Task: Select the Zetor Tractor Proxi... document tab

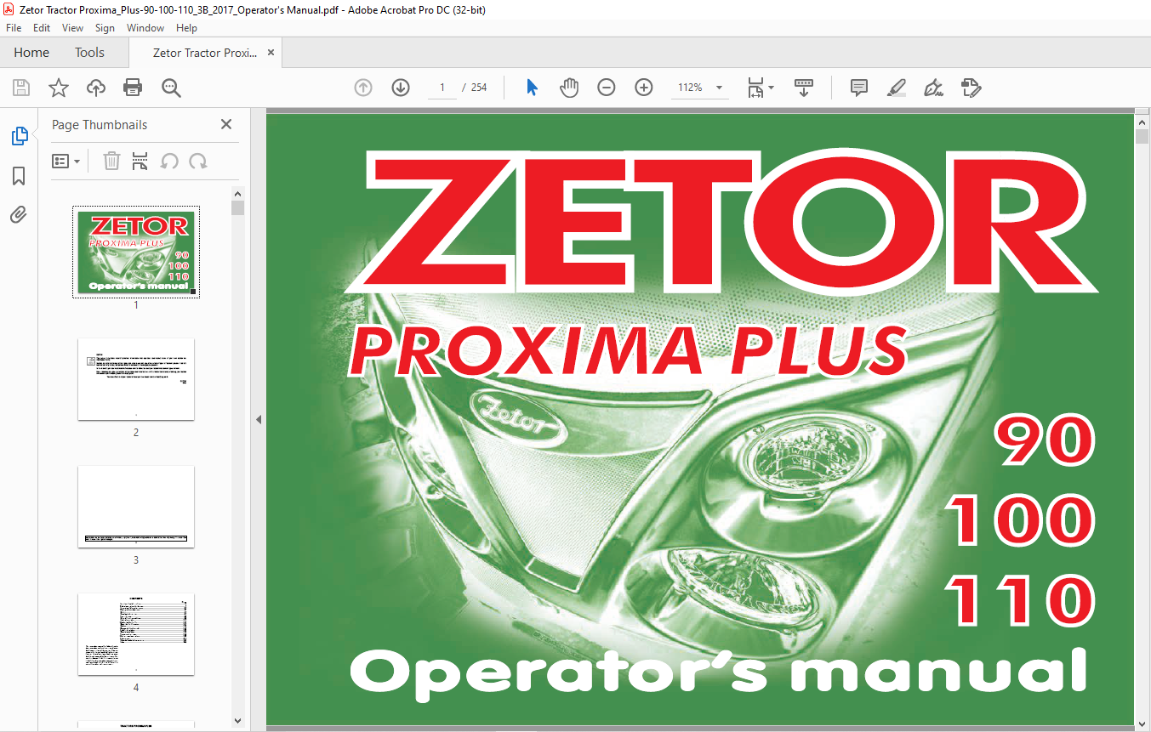Action: coord(204,53)
